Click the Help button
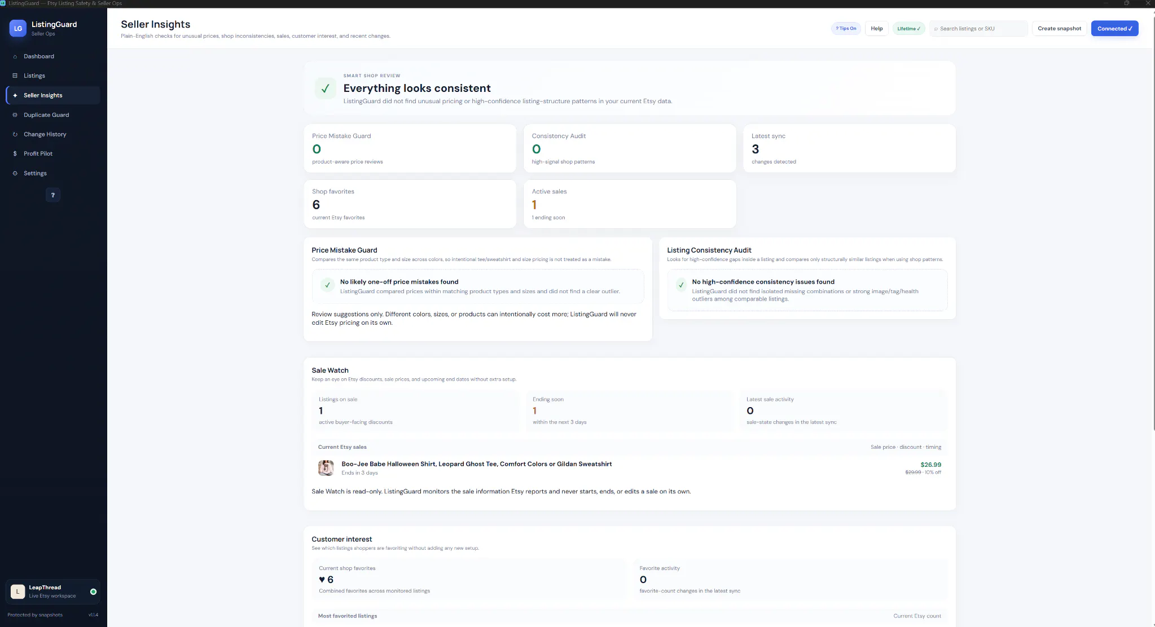This screenshot has width=1155, height=627. click(x=877, y=28)
